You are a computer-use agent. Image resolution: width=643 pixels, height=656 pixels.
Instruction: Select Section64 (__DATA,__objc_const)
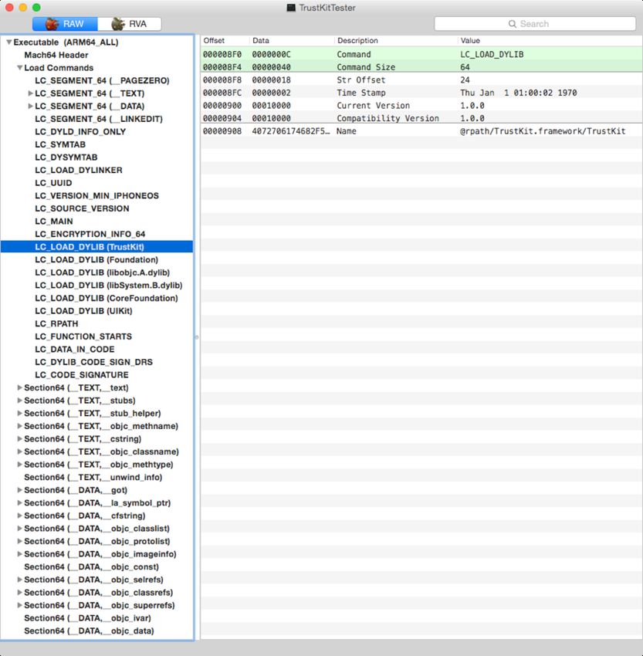tap(92, 567)
